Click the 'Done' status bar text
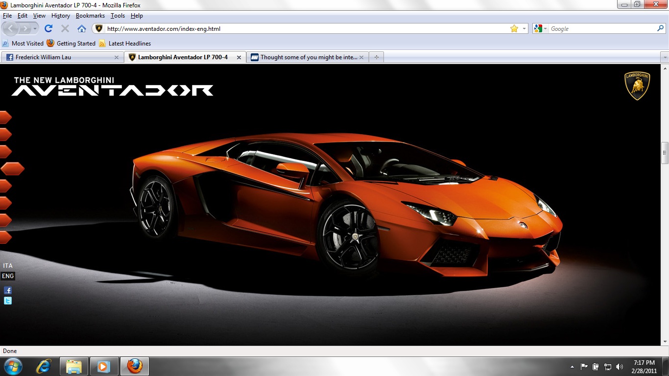This screenshot has width=669, height=376. (10, 351)
